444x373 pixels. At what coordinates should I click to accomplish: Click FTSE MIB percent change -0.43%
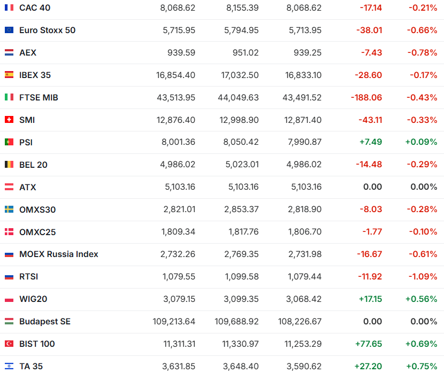pyautogui.click(x=423, y=98)
